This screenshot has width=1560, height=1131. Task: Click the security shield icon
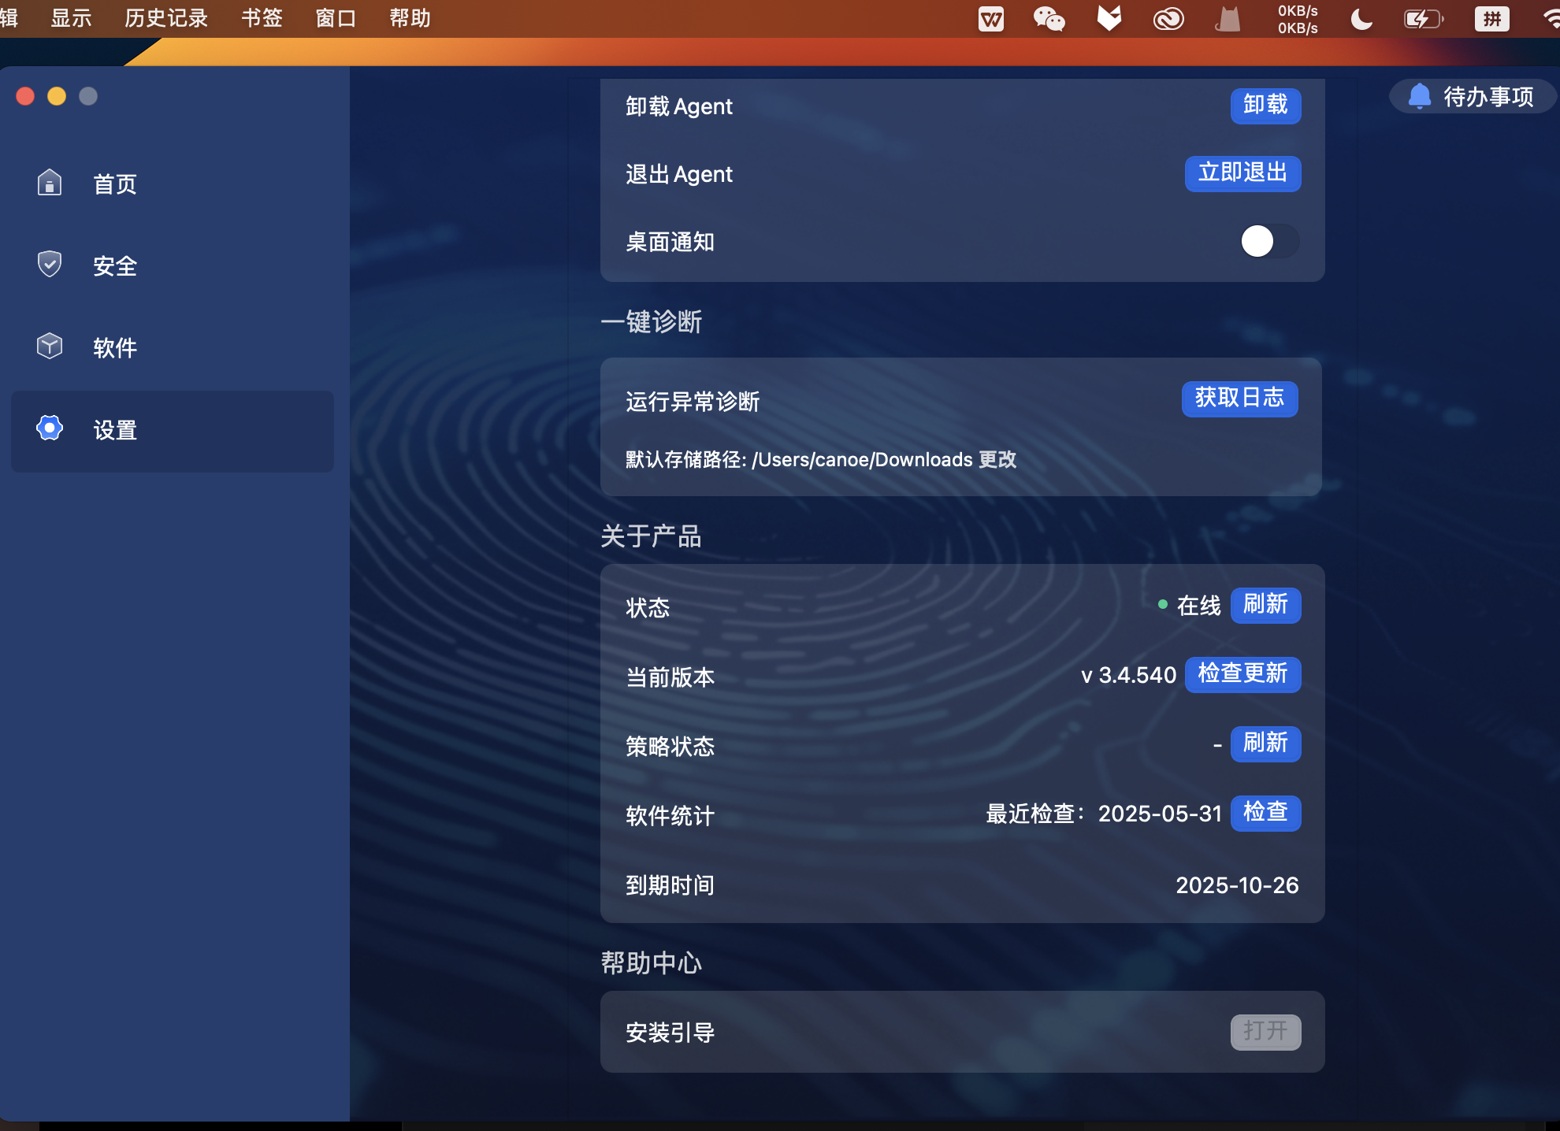click(50, 264)
